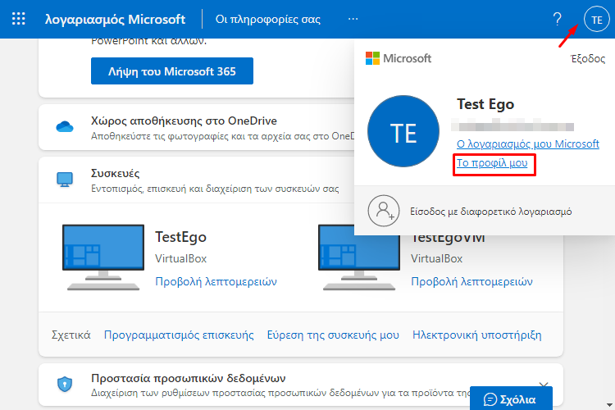Screen dimensions: 615x410
Task: Click the scrollbar down arrow
Action: 609,405
